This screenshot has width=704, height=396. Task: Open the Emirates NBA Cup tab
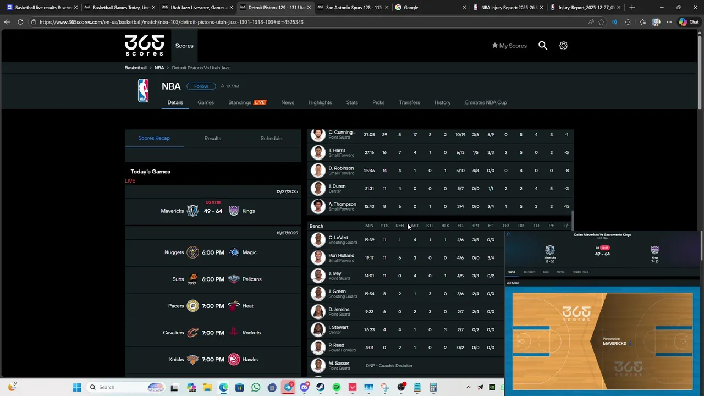tap(486, 102)
